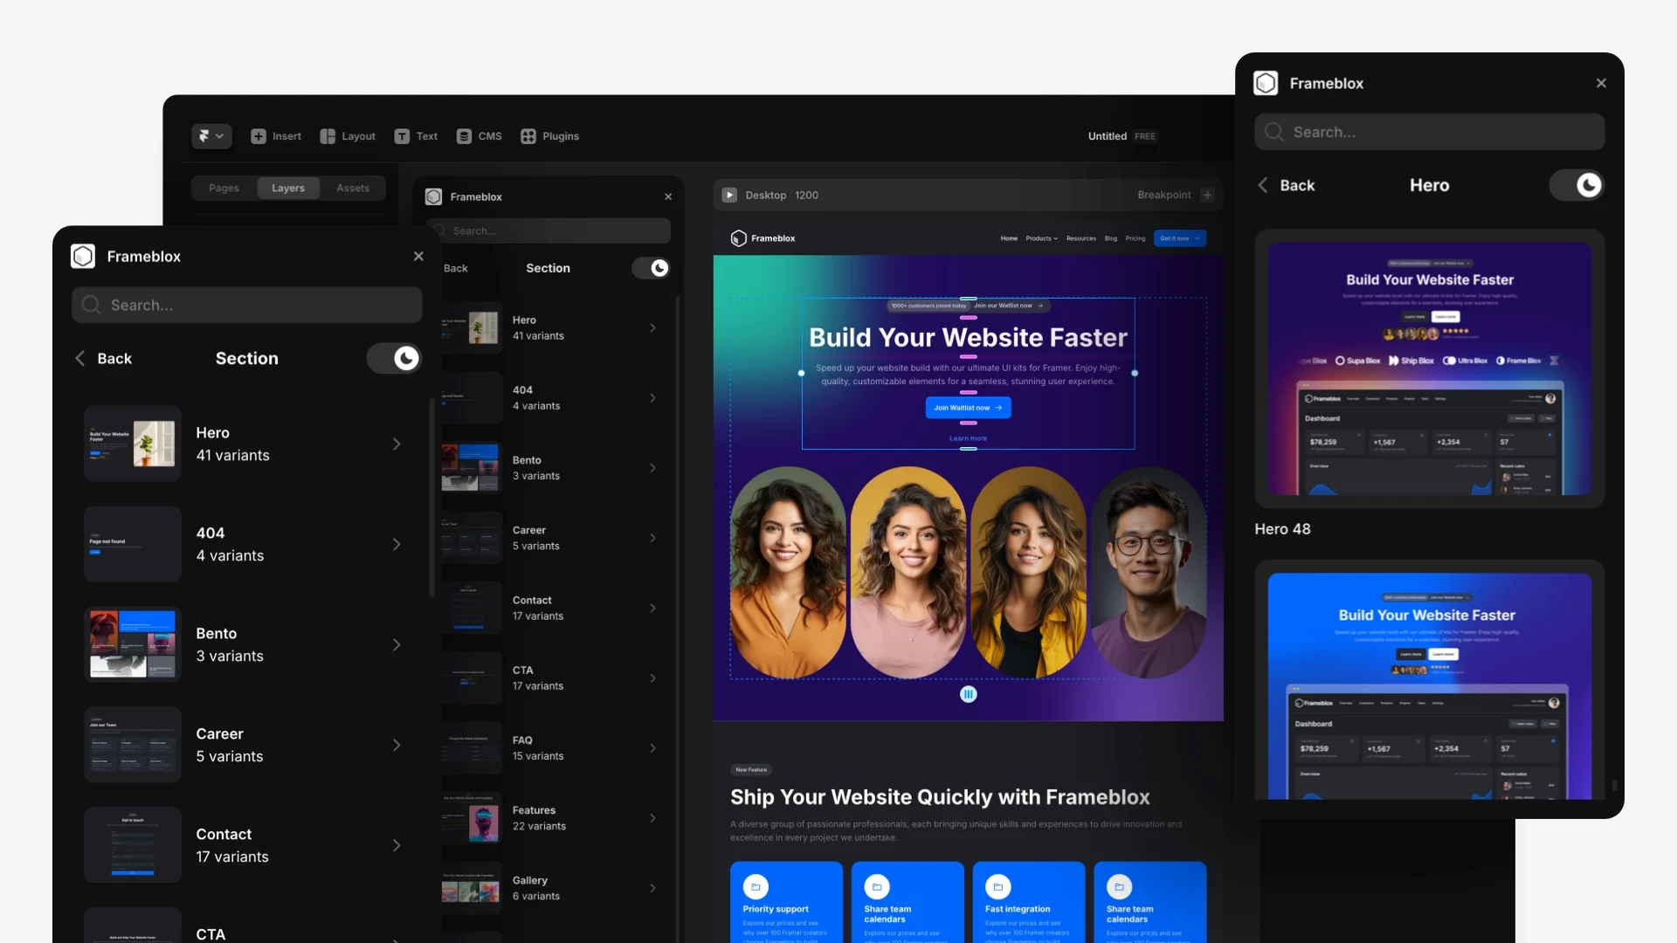Expand Contact 17 variants chevron in the front left panel
The image size is (1677, 943).
(x=397, y=845)
